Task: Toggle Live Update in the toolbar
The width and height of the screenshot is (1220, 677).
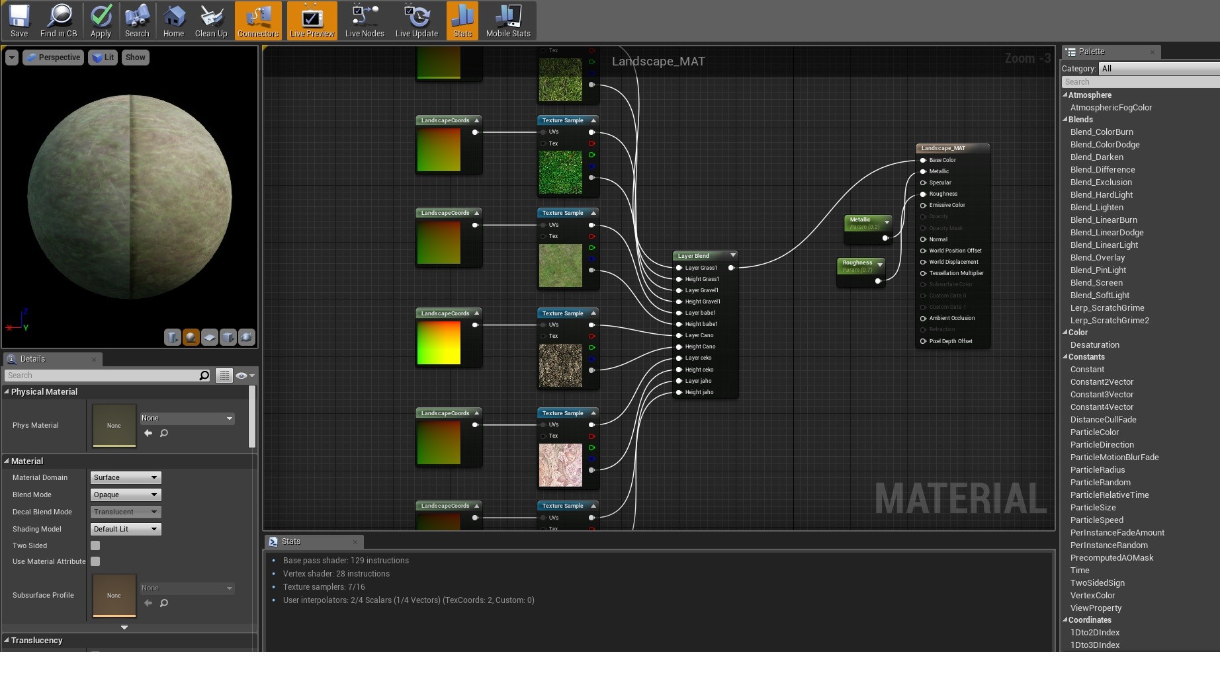Action: click(x=417, y=20)
